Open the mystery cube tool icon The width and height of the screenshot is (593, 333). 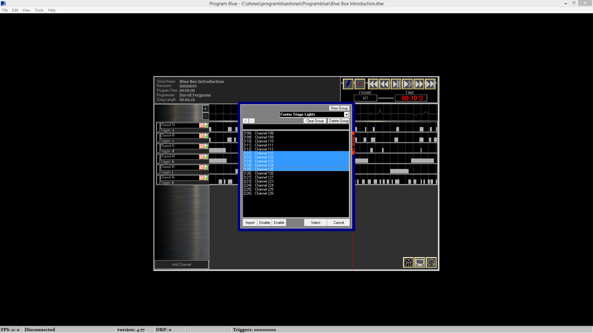coord(408,262)
